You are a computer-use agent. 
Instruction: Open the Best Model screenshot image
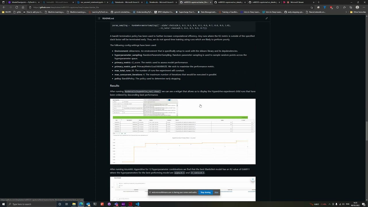click(x=183, y=189)
